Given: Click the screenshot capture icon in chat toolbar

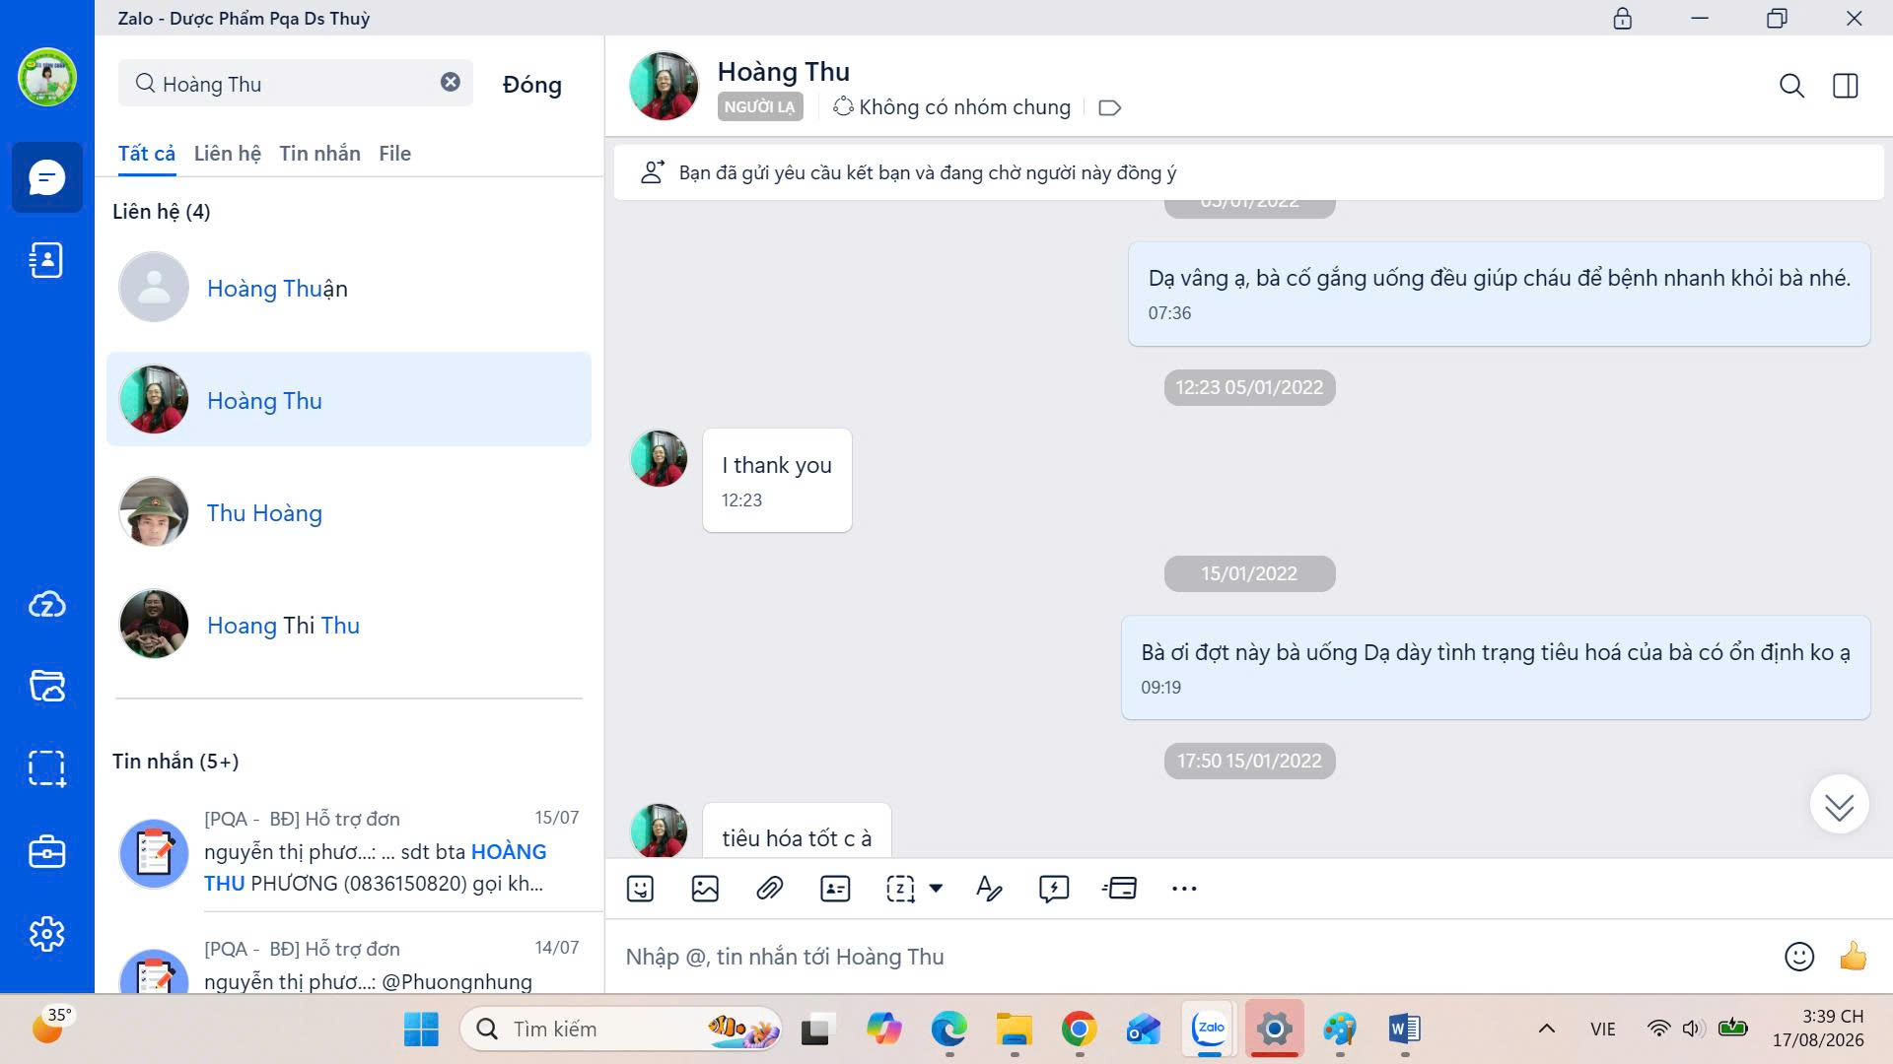Looking at the screenshot, I should click(x=900, y=889).
